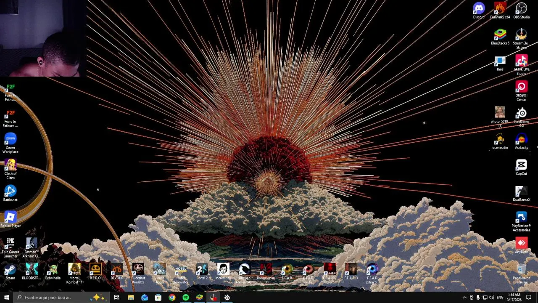The image size is (538, 303).
Task: Open the Discord desktop shortcut
Action: [478, 11]
